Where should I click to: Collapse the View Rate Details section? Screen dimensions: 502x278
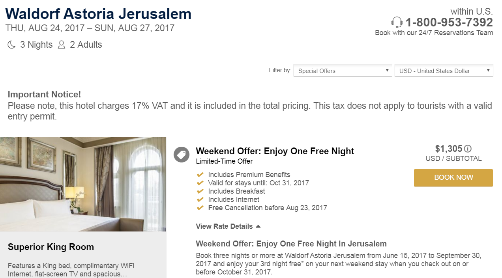(228, 226)
